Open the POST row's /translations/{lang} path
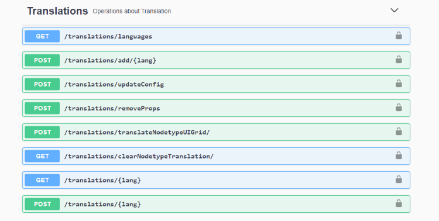 point(102,204)
